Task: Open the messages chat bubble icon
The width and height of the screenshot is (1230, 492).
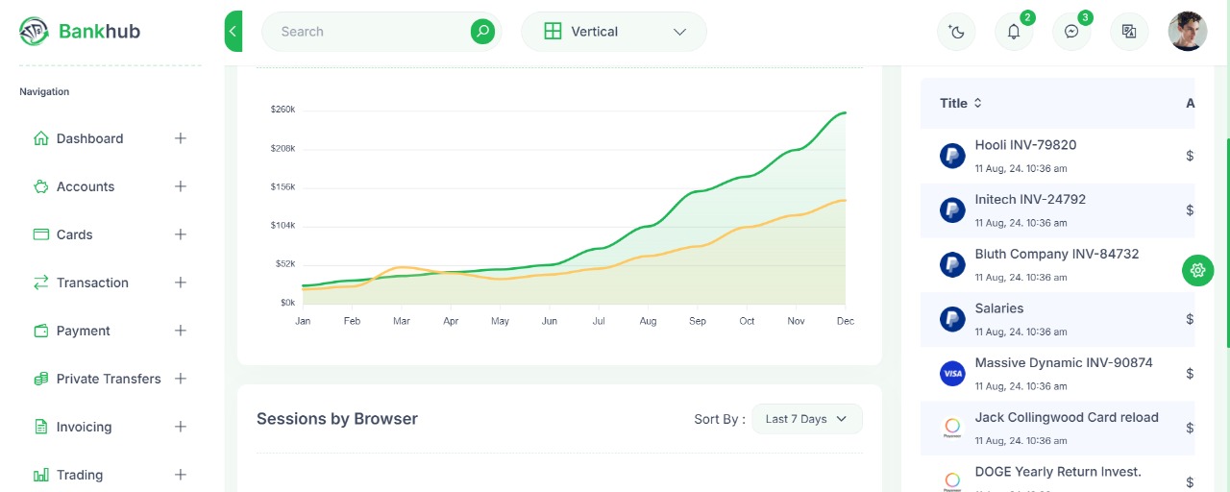Action: pos(1071,32)
